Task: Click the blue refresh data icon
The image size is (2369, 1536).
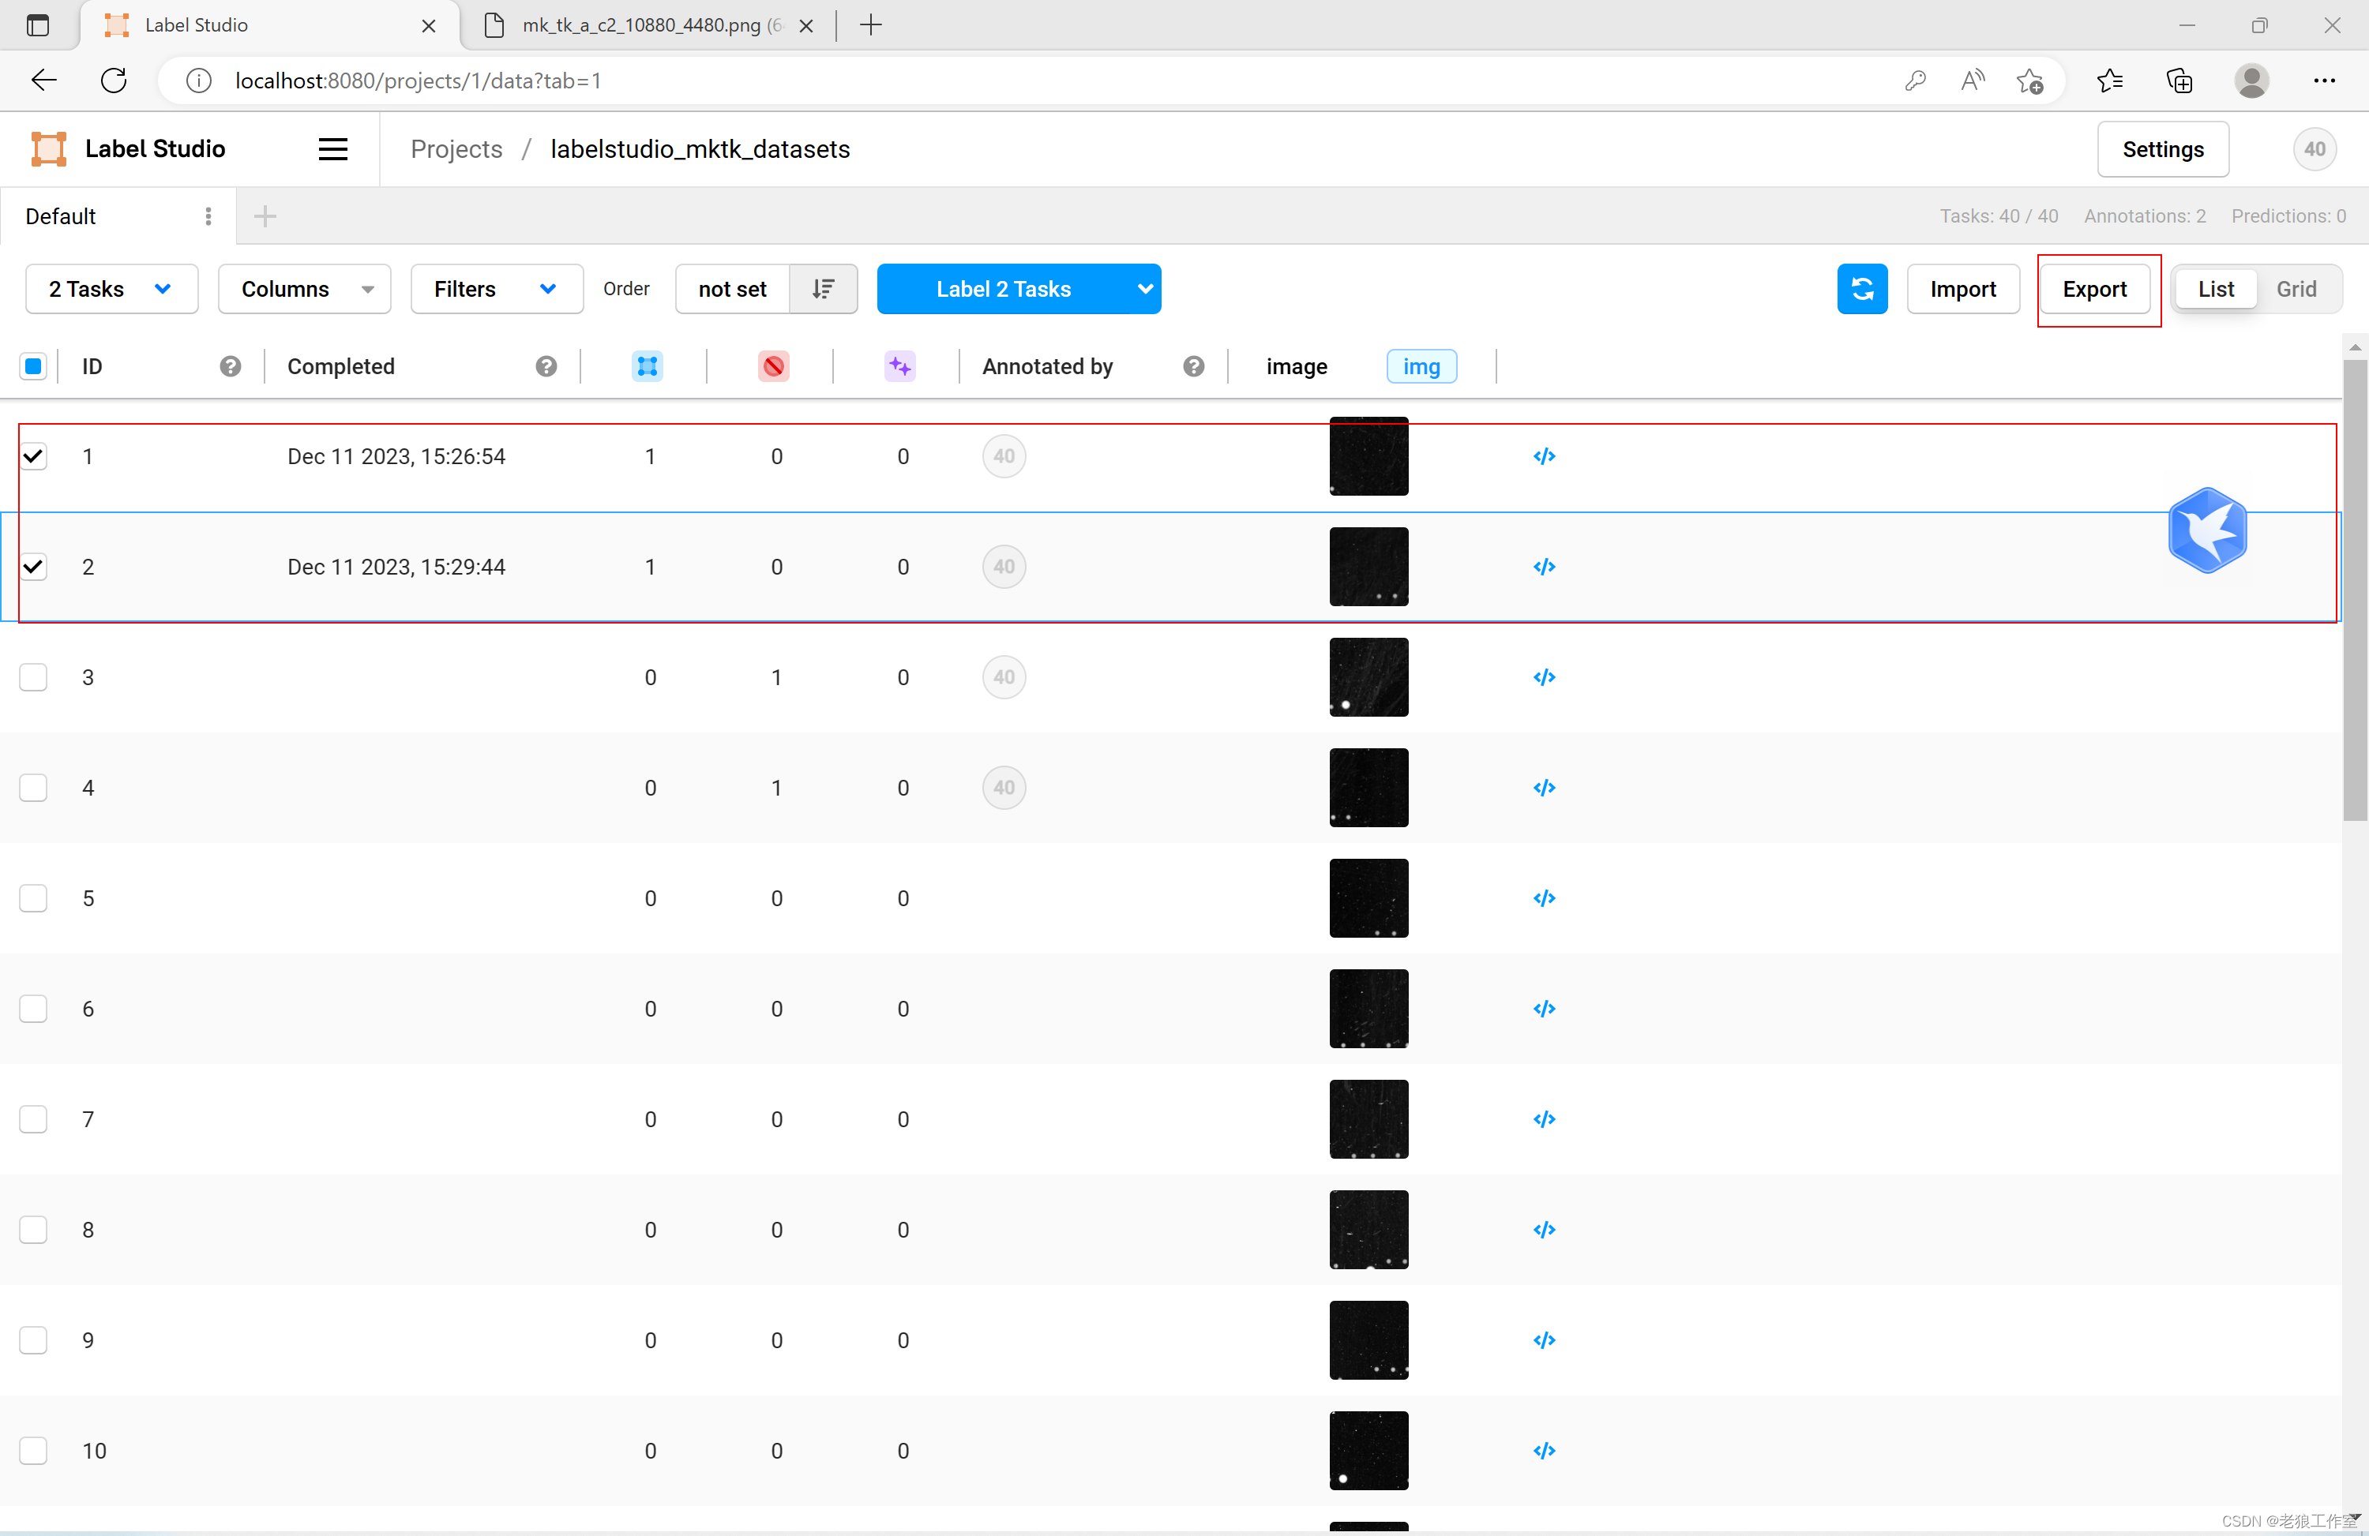Action: click(1861, 289)
